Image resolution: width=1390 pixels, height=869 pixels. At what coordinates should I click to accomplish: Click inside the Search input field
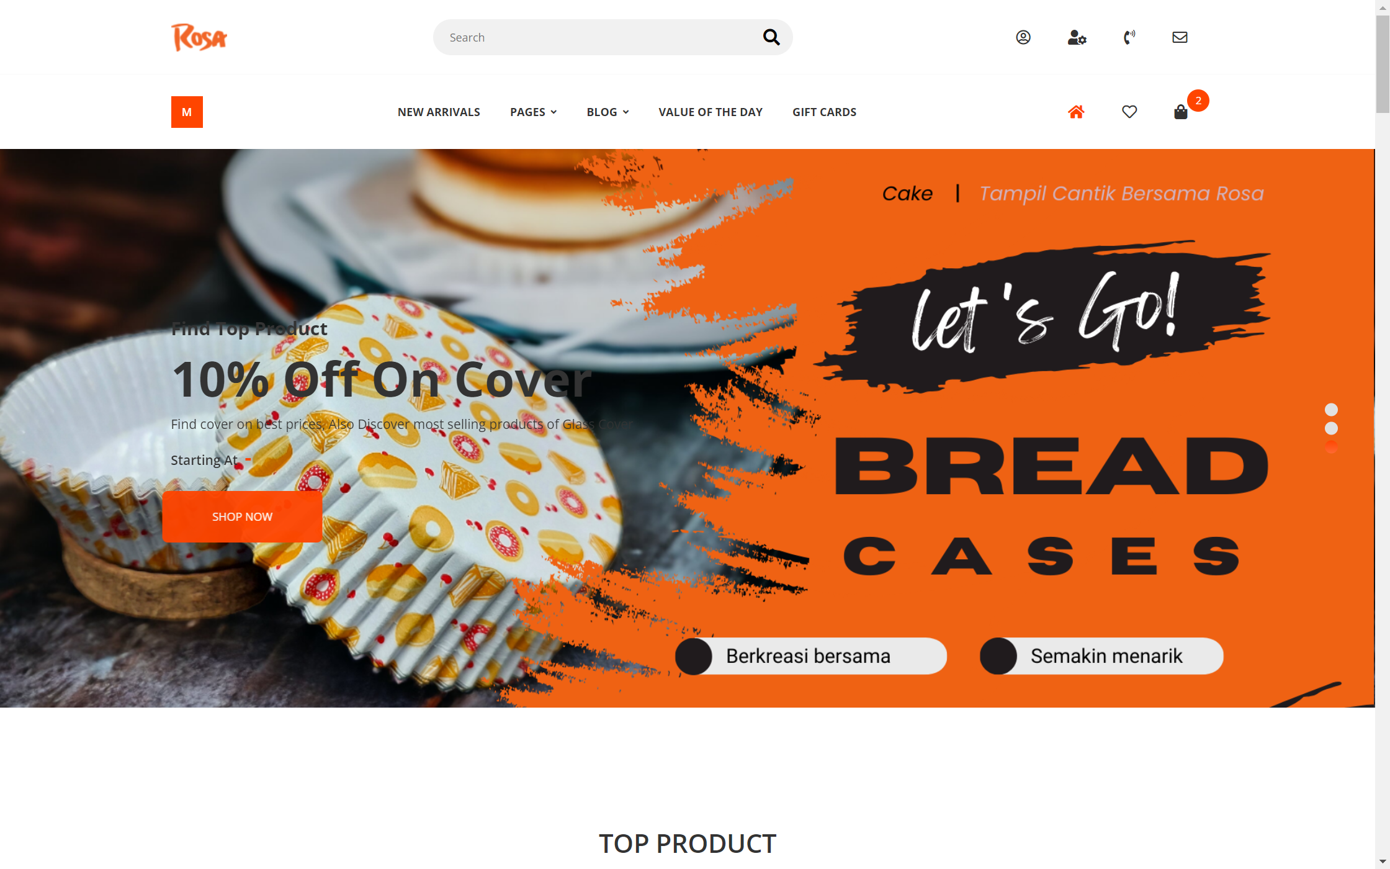point(596,37)
